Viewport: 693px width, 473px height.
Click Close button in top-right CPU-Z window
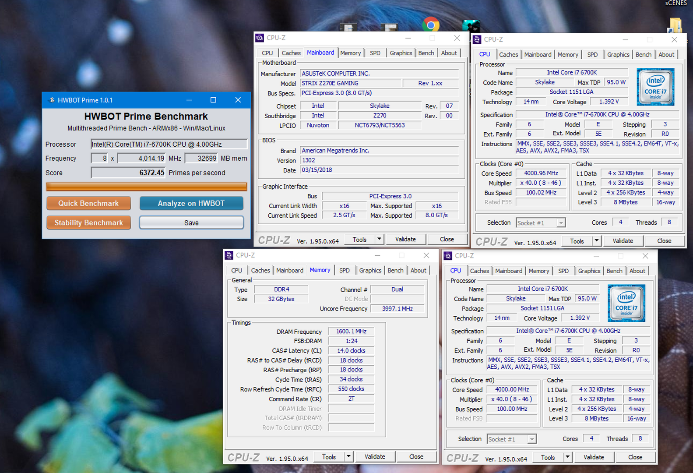pos(664,241)
